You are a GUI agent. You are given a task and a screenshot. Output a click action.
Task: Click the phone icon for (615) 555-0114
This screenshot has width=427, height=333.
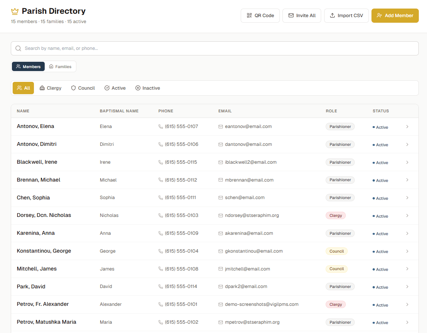click(161, 287)
